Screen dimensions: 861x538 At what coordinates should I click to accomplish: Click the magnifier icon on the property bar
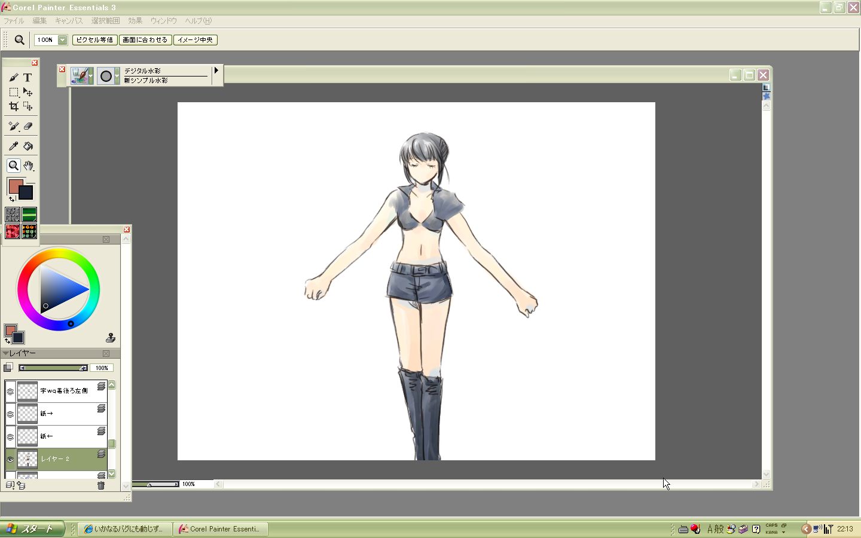pyautogui.click(x=20, y=40)
